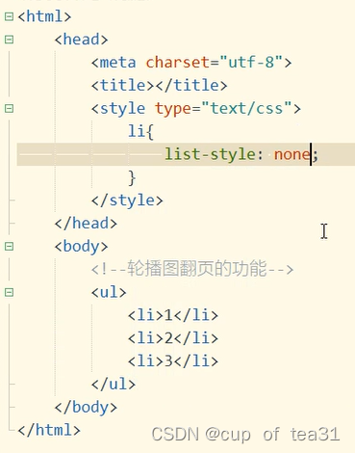The width and height of the screenshot is (355, 453).
Task: Click the opening <body> tag
Action: coord(81,247)
